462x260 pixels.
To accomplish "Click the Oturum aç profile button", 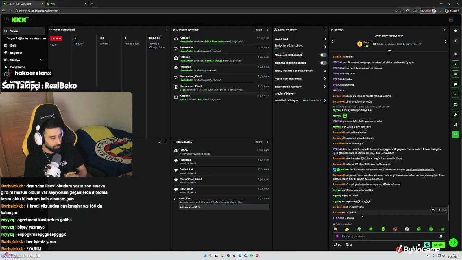I will pyautogui.click(x=428, y=11).
